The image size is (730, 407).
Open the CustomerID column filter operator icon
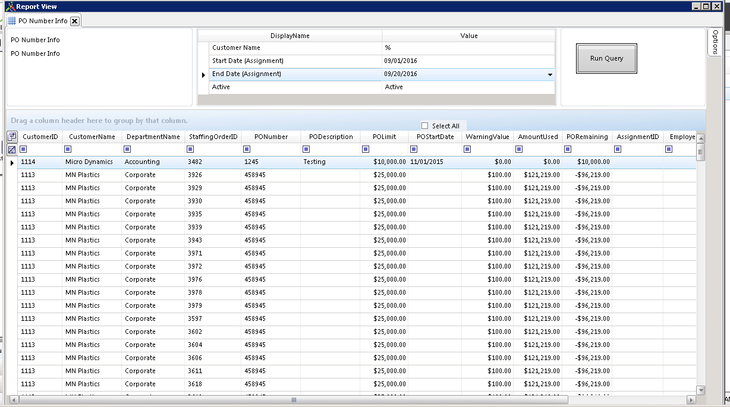[23, 149]
